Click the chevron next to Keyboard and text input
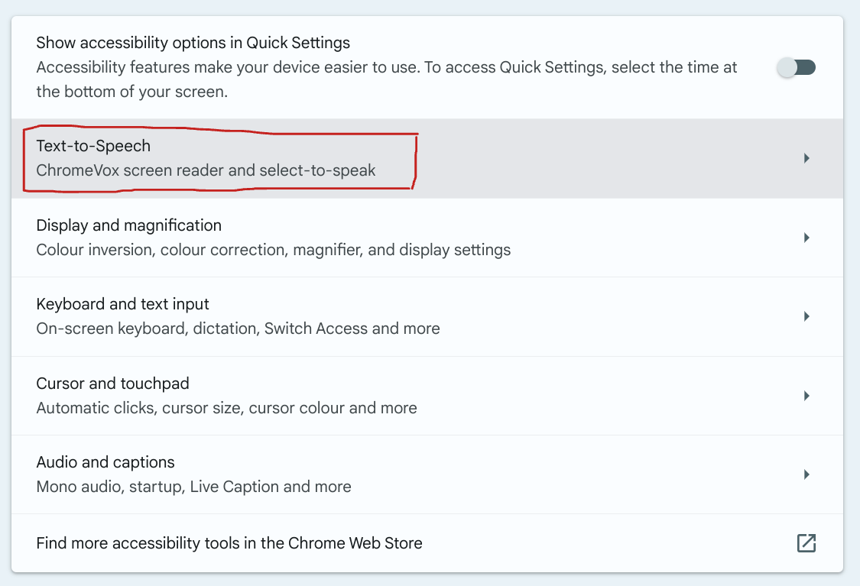This screenshot has width=860, height=586. pyautogui.click(x=806, y=316)
